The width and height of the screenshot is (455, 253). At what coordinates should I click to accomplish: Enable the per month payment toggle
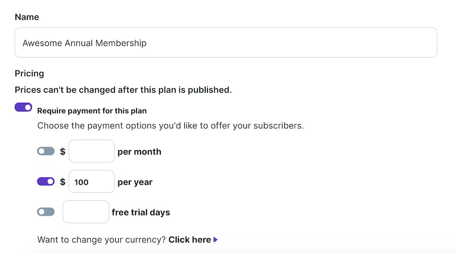pyautogui.click(x=46, y=151)
